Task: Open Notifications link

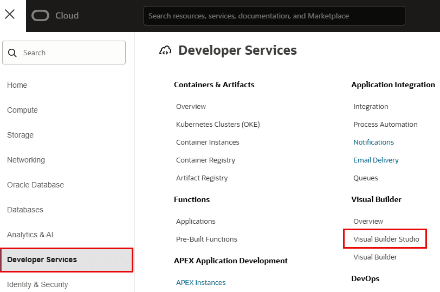Action: click(x=373, y=142)
